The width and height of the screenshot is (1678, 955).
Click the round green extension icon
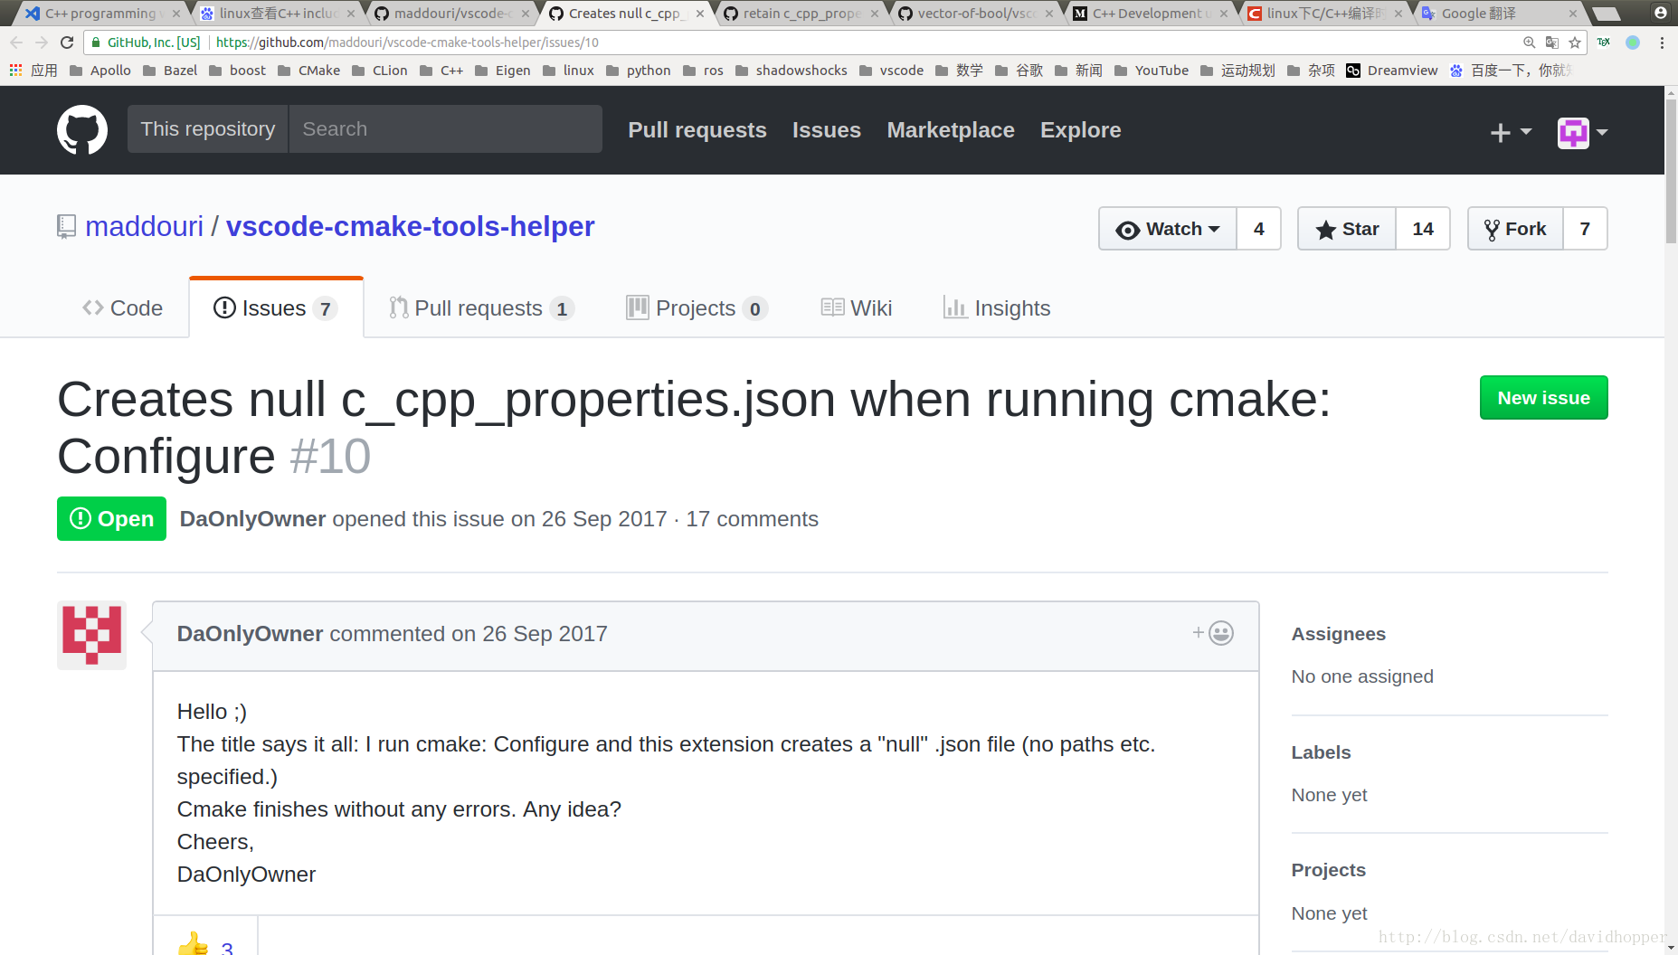coord(1633,43)
